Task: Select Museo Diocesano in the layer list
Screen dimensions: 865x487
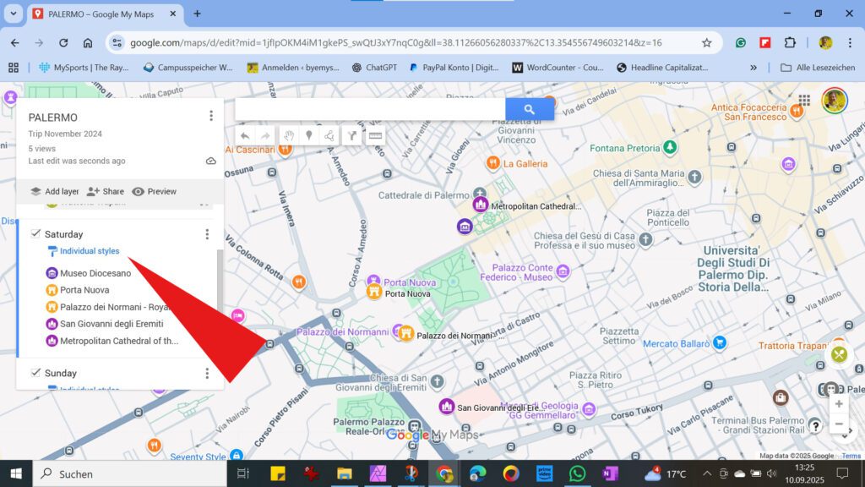Action: click(95, 273)
